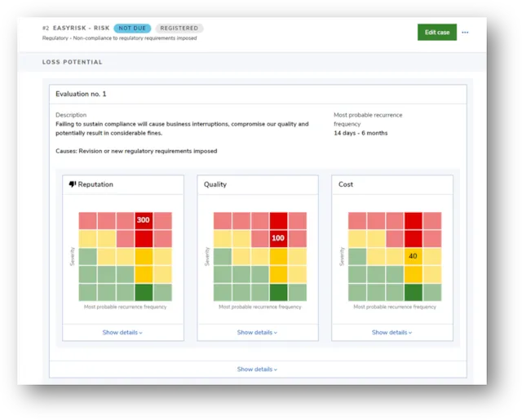Viewport: 522px width, 420px height.
Task: Click the Regulatory non-compliance subtitle text
Action: pos(119,38)
